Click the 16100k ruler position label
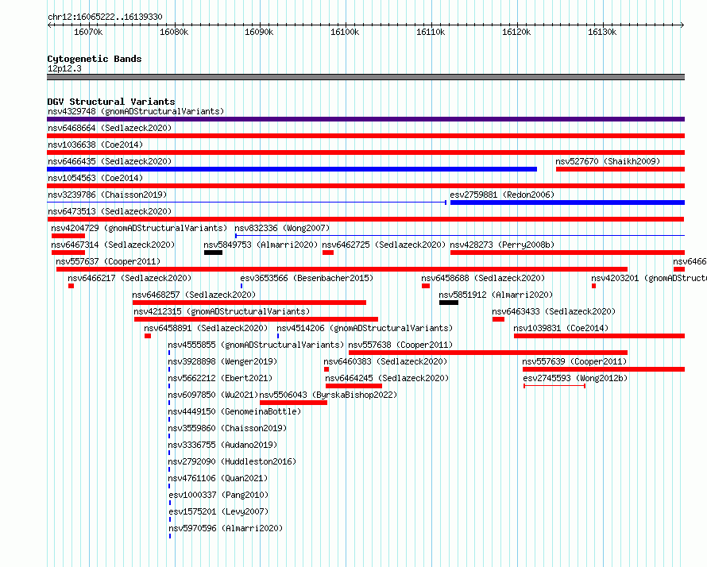Image resolution: width=707 pixels, height=567 pixels. 345,32
